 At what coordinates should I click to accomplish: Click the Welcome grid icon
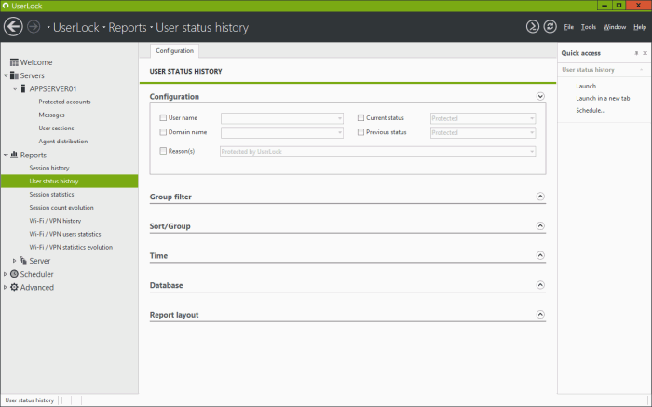[x=14, y=62]
